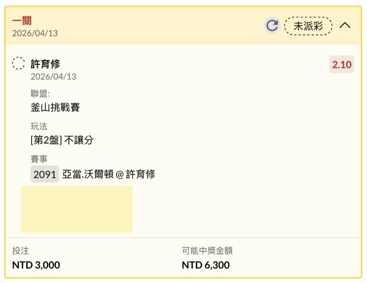The height and width of the screenshot is (283, 367).
Task: Click the 玩法 field label
Action: pos(39,127)
